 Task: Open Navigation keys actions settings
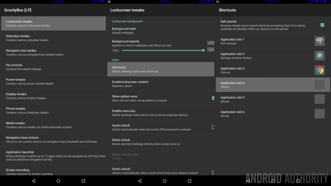[53, 139]
